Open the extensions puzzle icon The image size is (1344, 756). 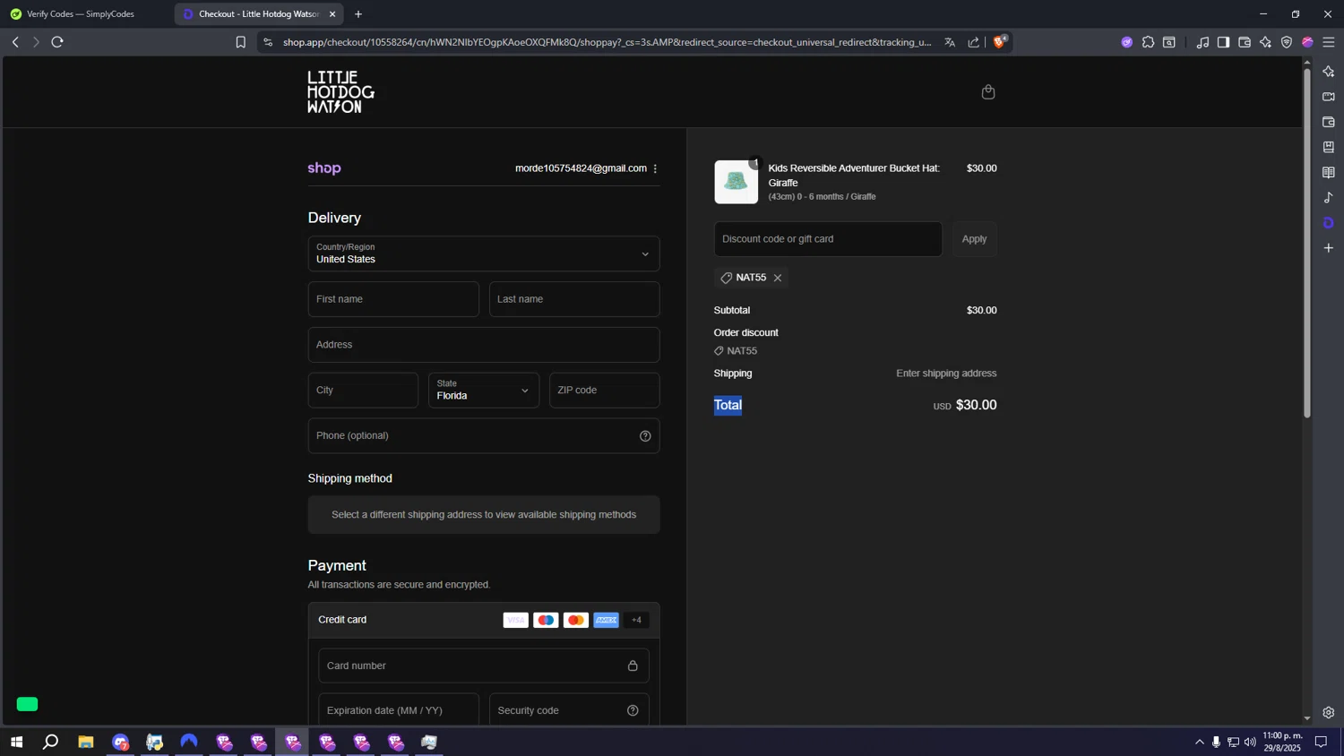tap(1148, 42)
